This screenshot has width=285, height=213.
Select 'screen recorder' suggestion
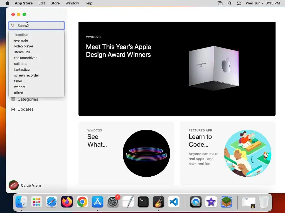[x=26, y=75]
